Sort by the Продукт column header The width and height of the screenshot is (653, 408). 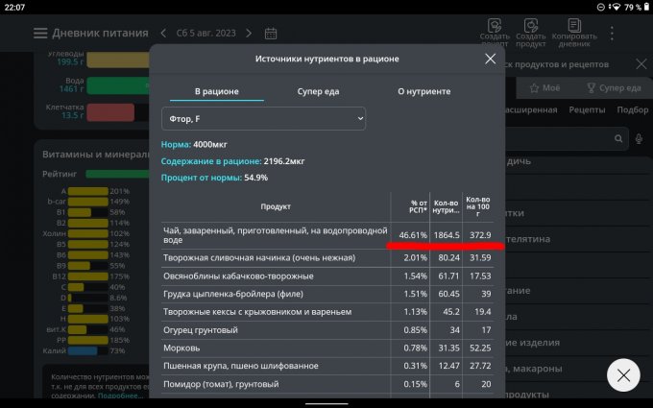coord(276,206)
